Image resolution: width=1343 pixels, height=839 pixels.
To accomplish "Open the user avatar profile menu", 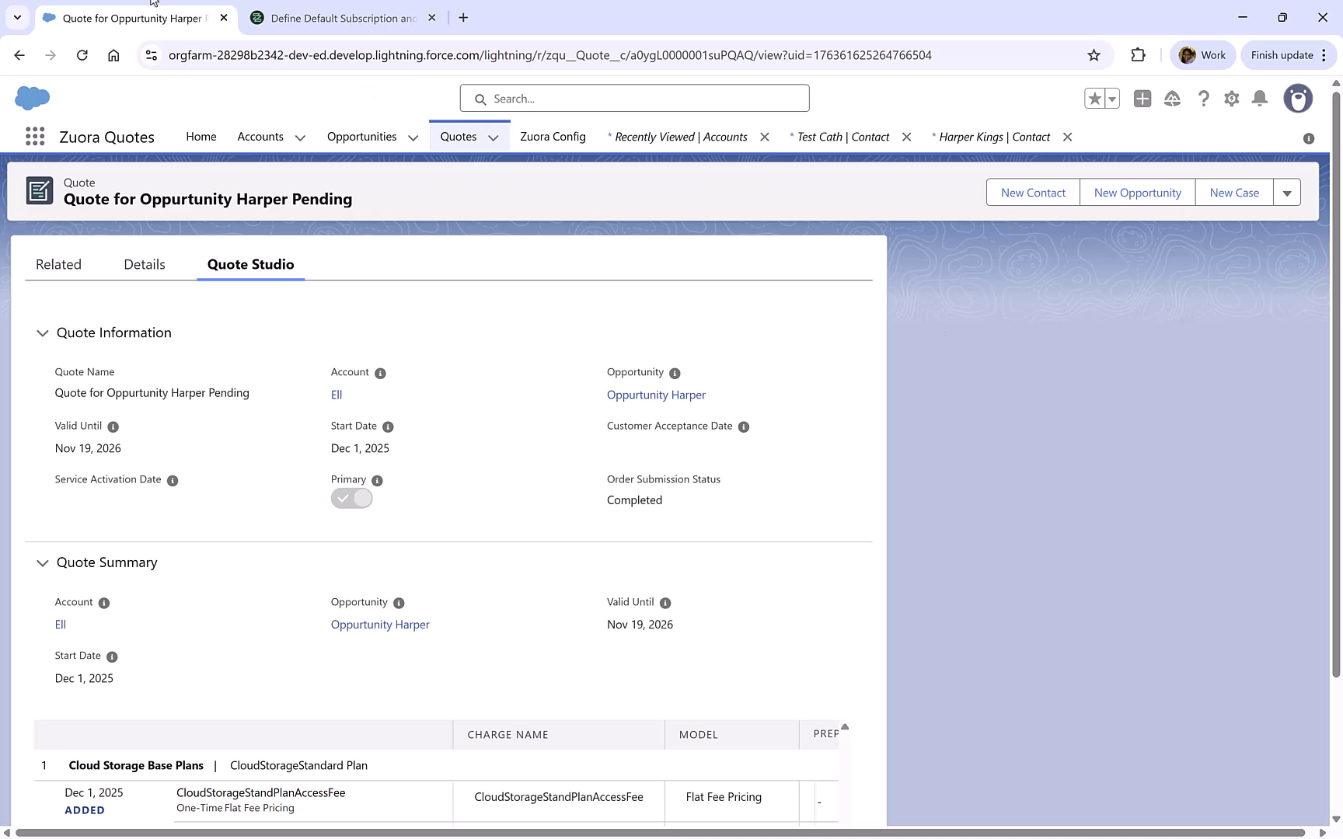I will click(x=1298, y=99).
